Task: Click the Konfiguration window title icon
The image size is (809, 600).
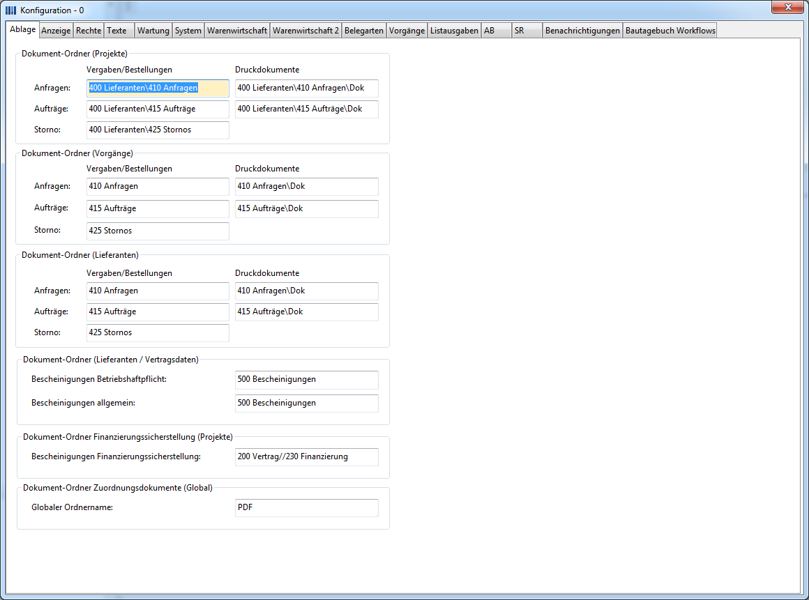Action: click(11, 10)
